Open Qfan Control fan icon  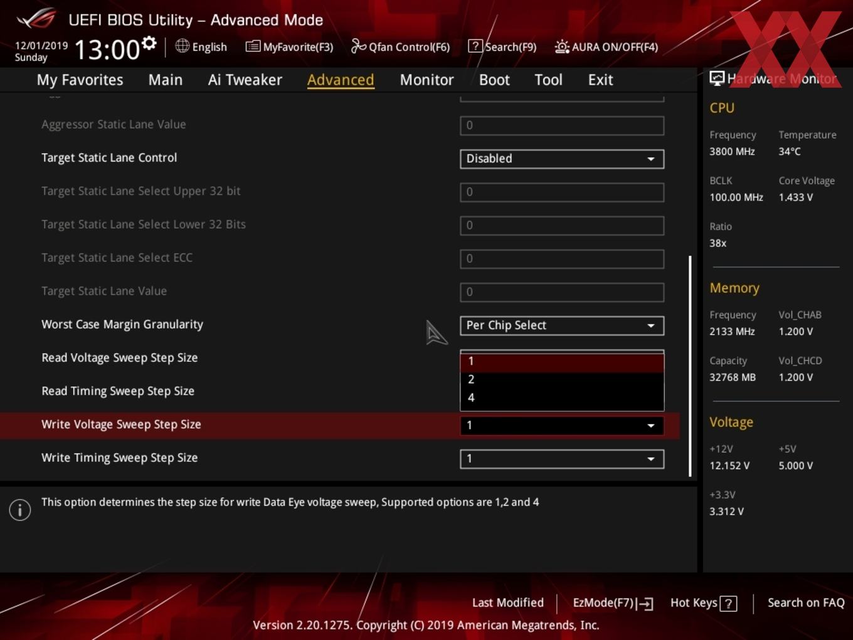[x=358, y=46]
